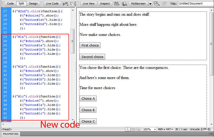Screen dimensions: 214x137
Task: Click text 'More stuff happens right about here.'
Action: [x=108, y=24]
